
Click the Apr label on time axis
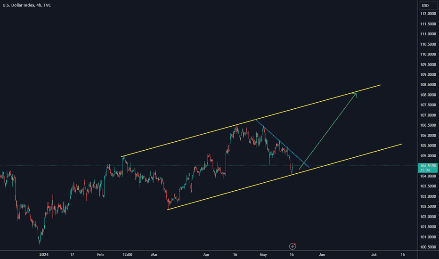(206, 254)
